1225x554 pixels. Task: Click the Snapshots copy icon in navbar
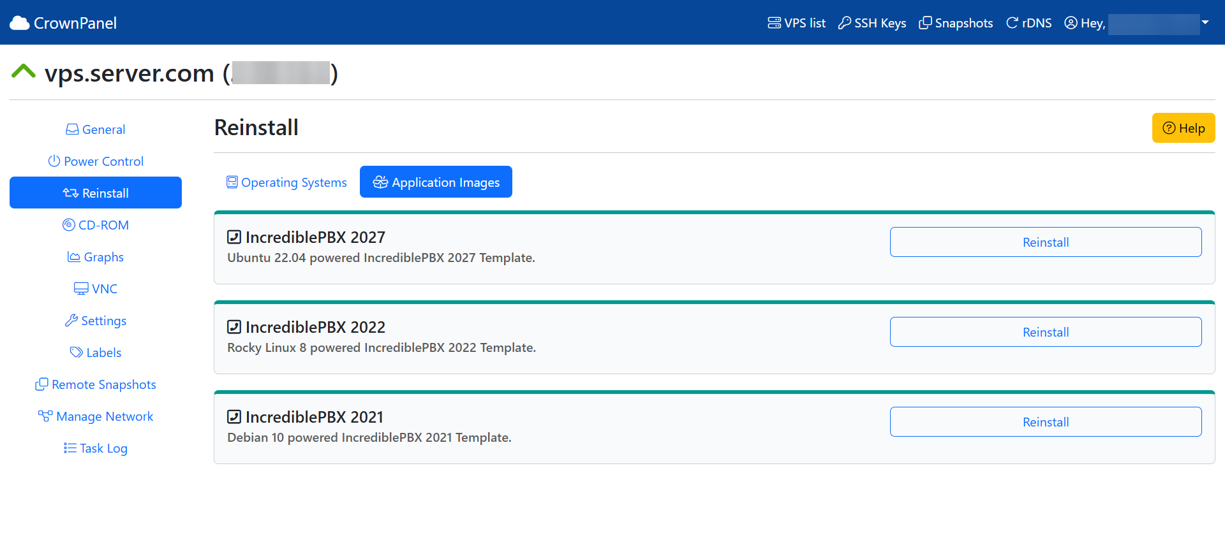pos(925,23)
